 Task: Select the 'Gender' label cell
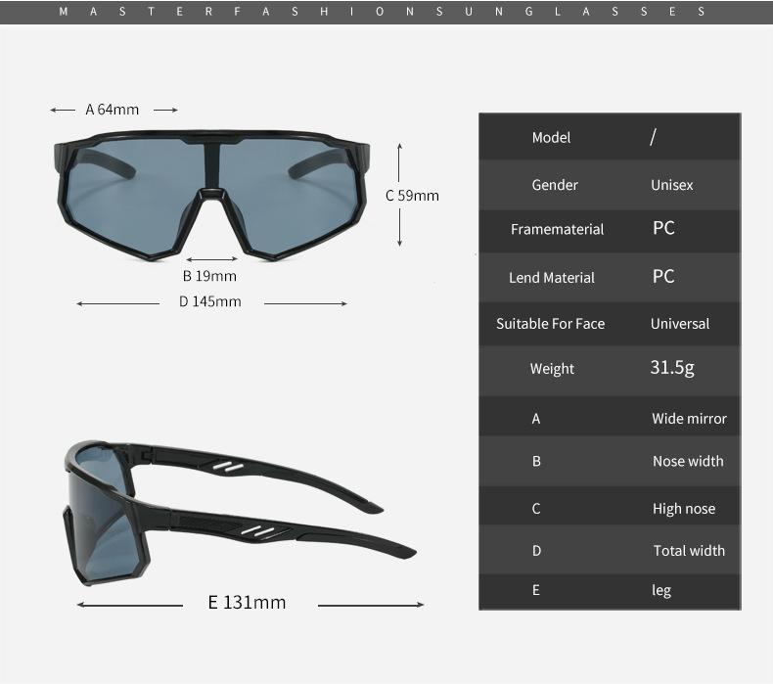(x=555, y=185)
